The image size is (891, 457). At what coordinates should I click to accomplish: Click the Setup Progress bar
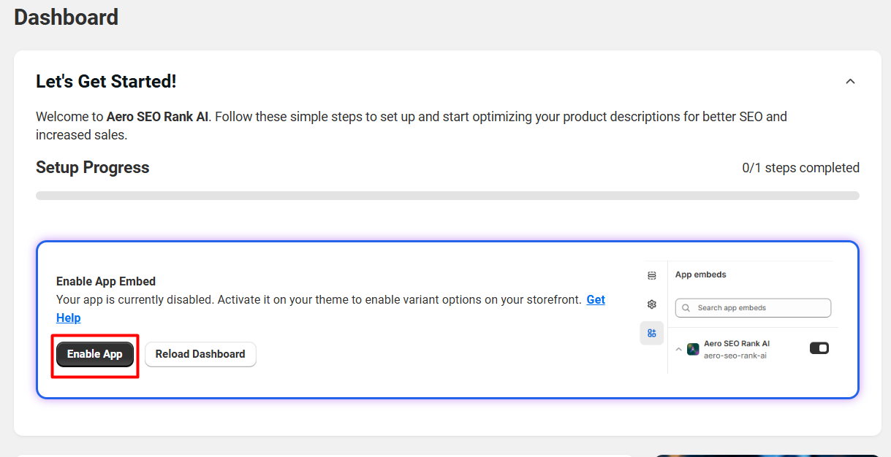(x=447, y=196)
